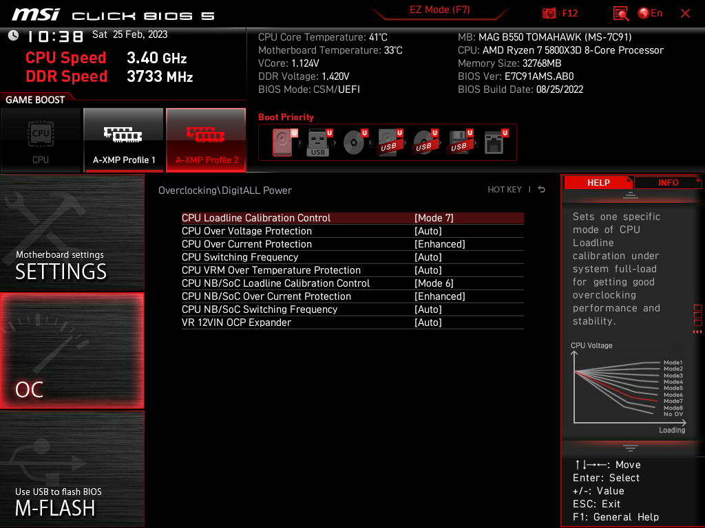Change CPU Switching Frequency Auto value

[428, 257]
